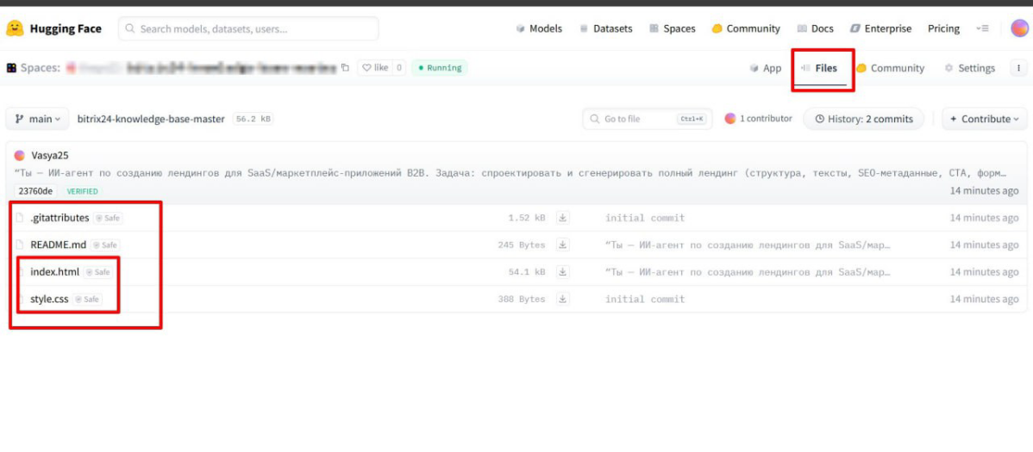Switch to the Space's Community tab
This screenshot has height=452, width=1033.
click(890, 68)
